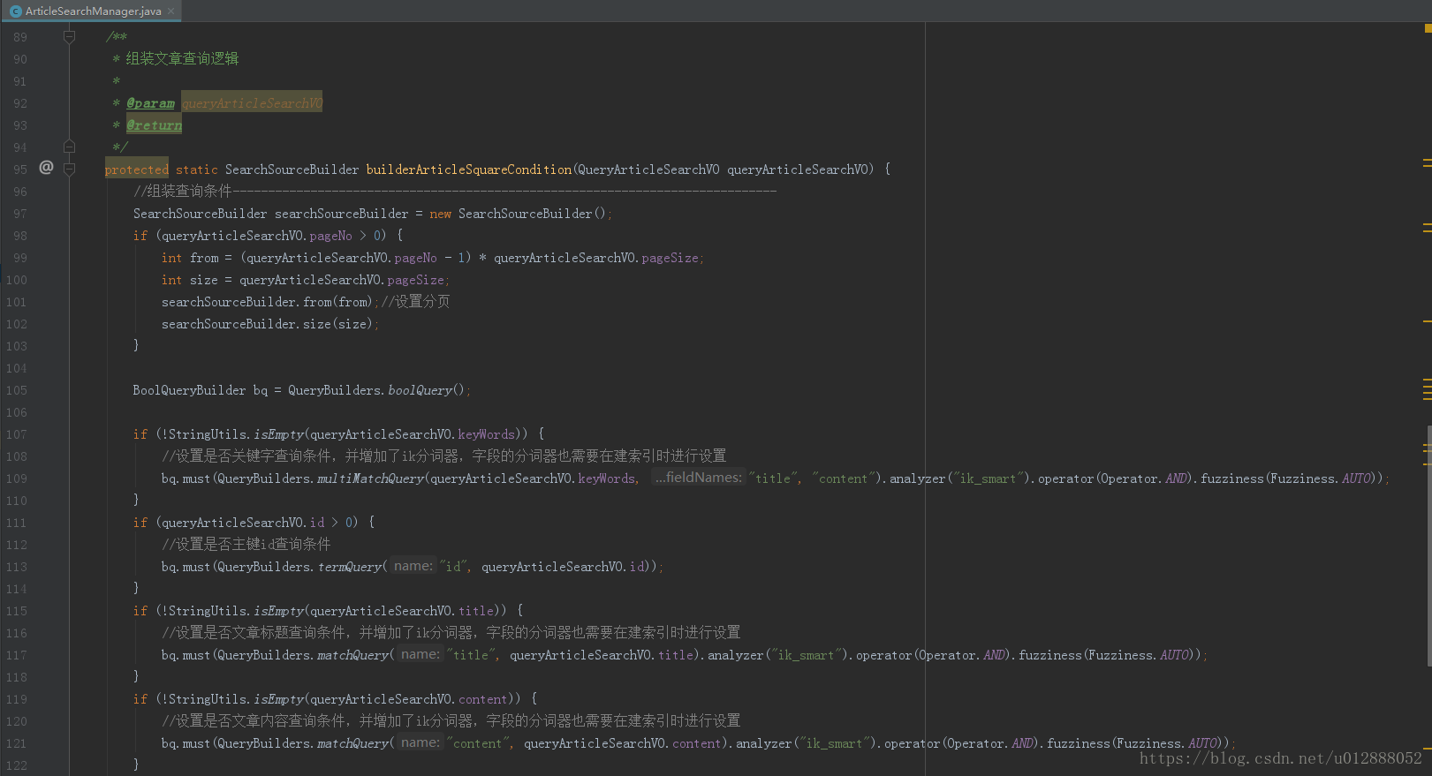Click the "content" string on line 121

coord(478,743)
